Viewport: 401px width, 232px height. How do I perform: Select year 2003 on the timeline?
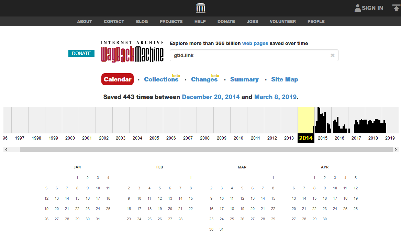pyautogui.click(x=121, y=138)
